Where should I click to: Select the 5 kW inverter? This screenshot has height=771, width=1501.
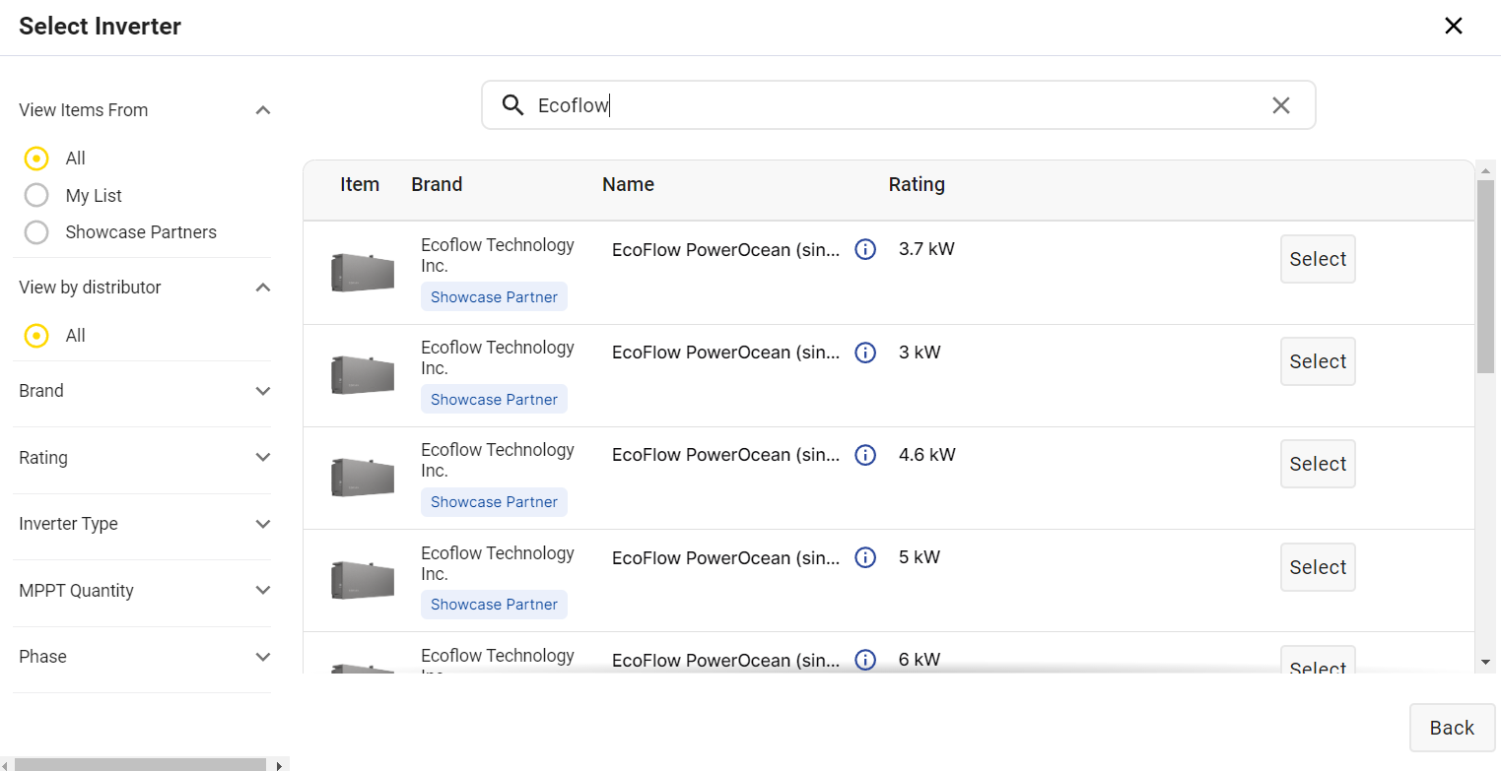[x=1318, y=567]
